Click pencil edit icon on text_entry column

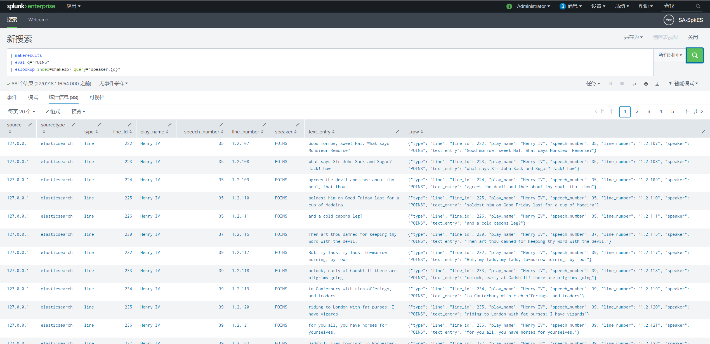(x=397, y=132)
